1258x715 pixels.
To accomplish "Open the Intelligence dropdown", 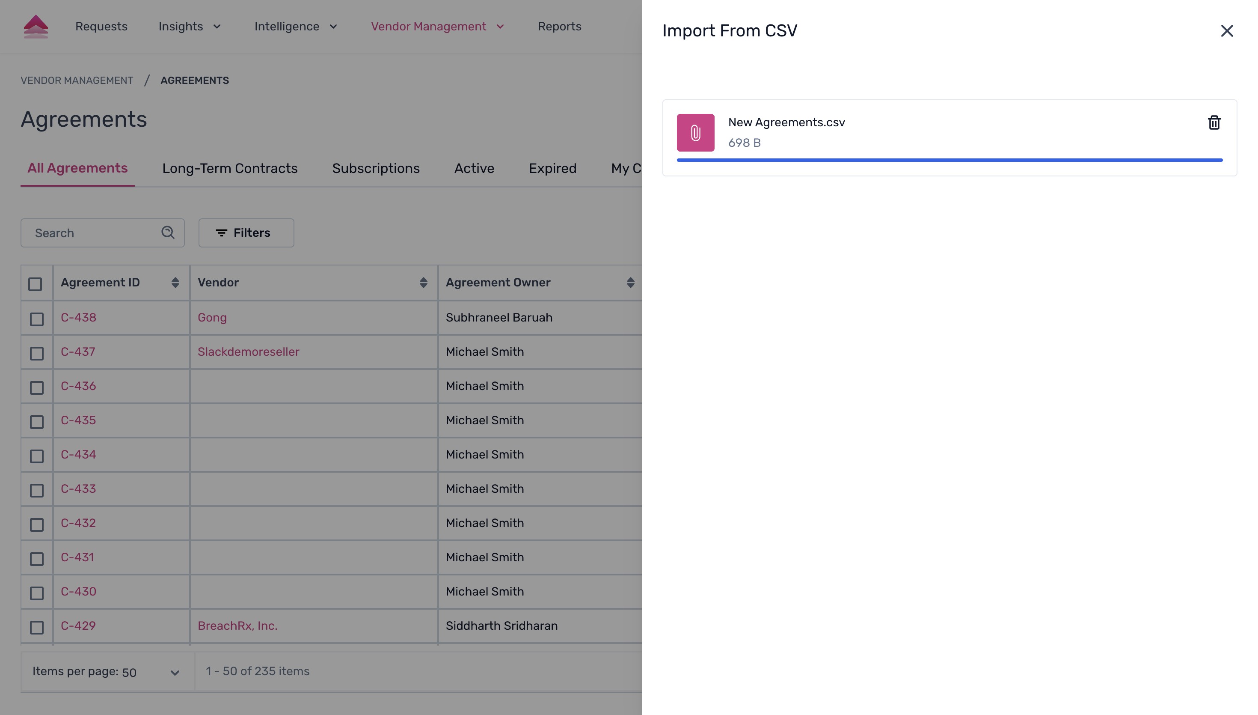I will point(295,26).
